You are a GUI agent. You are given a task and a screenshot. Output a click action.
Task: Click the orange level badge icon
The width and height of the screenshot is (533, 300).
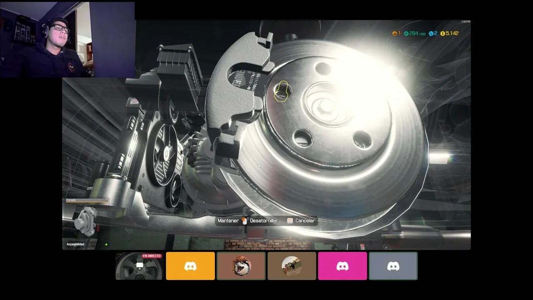pos(394,33)
